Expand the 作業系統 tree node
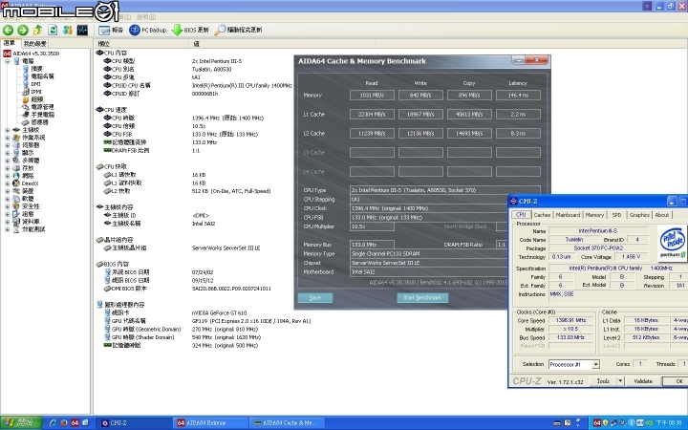Image resolution: width=688 pixels, height=430 pixels. click(7, 138)
